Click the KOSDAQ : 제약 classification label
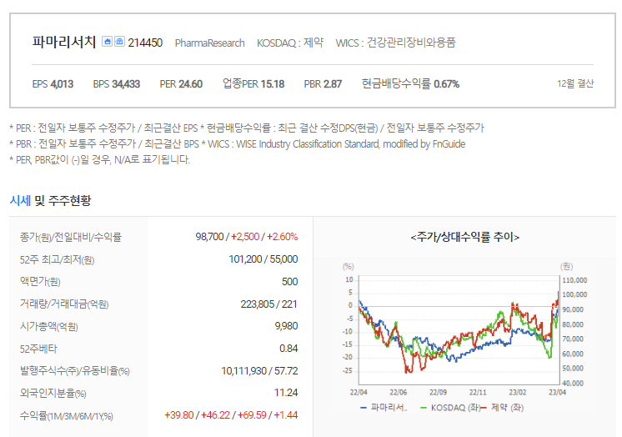Viewport: 622px width, 437px height. pos(290,43)
